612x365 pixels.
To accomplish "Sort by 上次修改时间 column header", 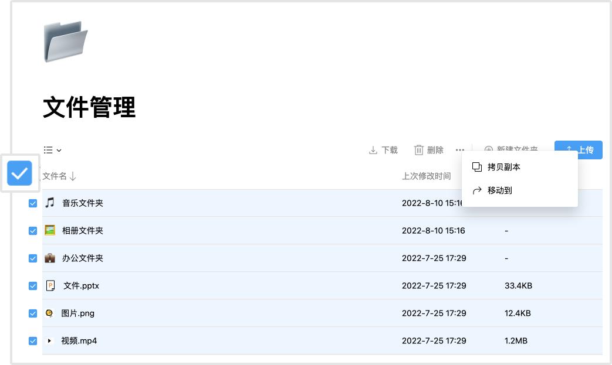I will (426, 176).
